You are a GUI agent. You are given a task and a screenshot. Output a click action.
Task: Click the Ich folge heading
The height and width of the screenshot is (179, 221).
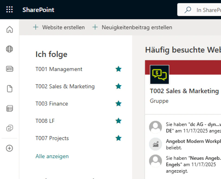(x=51, y=54)
